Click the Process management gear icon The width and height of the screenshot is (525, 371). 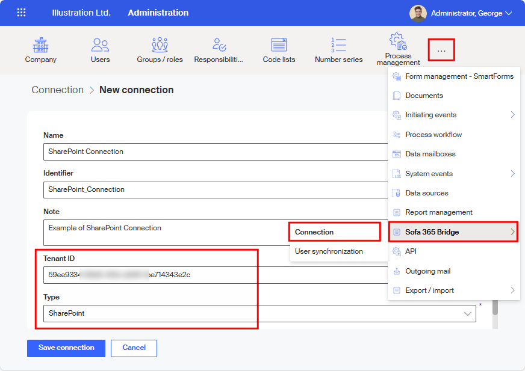(x=397, y=41)
